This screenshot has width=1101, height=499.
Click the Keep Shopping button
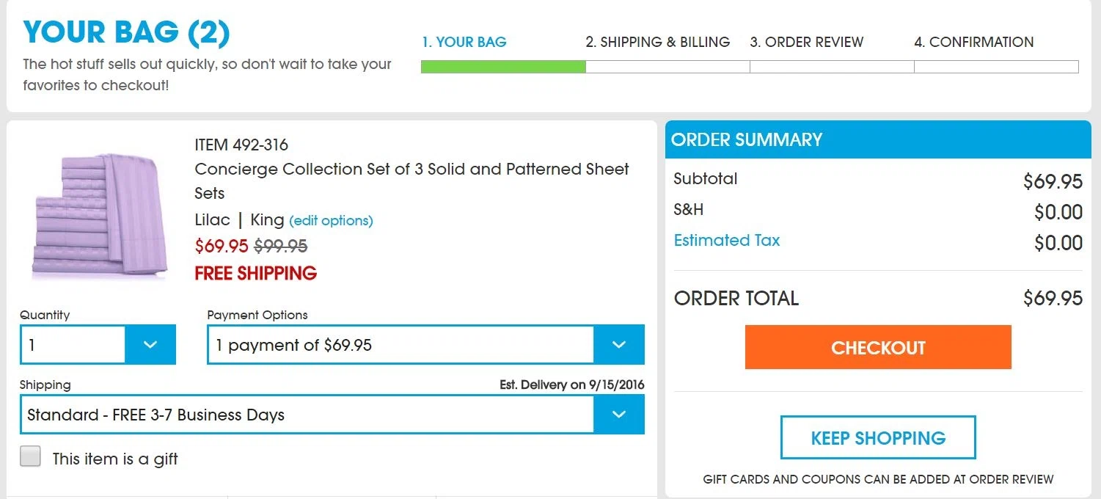pyautogui.click(x=878, y=437)
